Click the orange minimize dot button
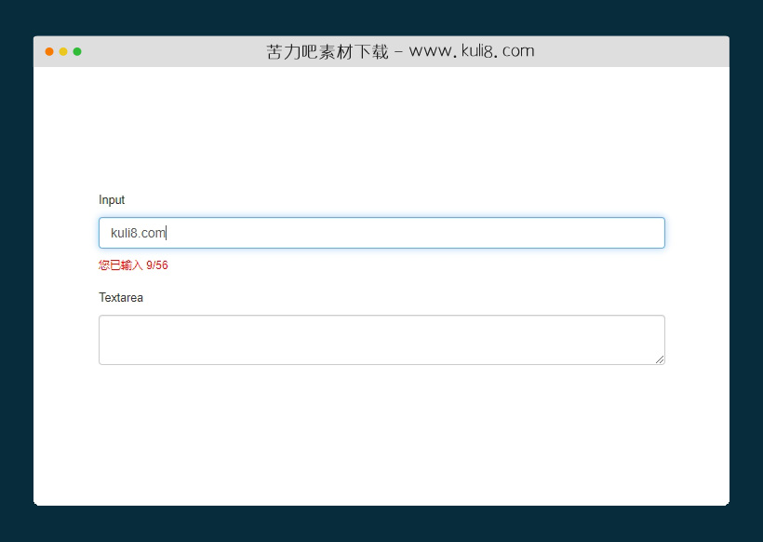The width and height of the screenshot is (763, 542). [x=62, y=51]
